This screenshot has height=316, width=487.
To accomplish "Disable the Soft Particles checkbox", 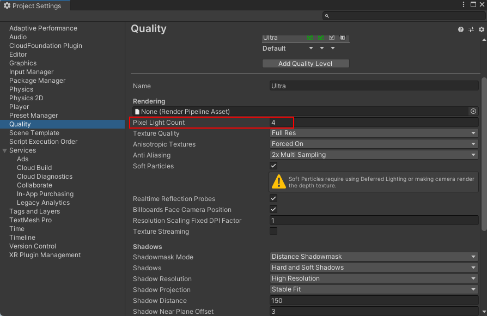I will (273, 166).
